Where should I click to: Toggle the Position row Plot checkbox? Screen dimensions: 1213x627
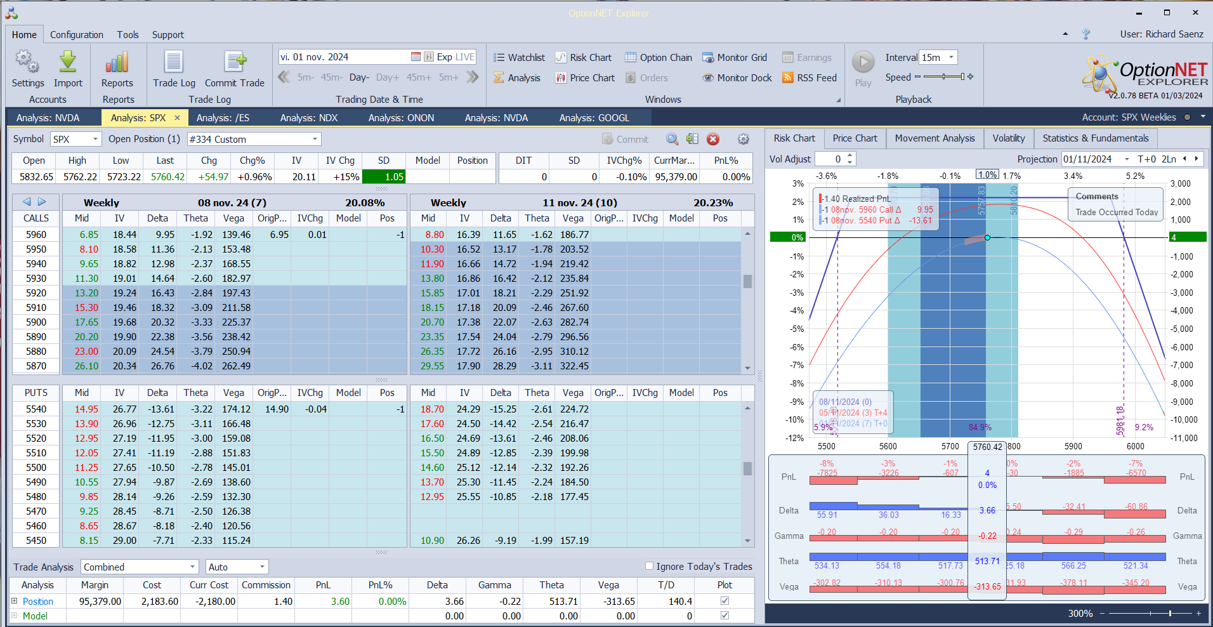(725, 601)
